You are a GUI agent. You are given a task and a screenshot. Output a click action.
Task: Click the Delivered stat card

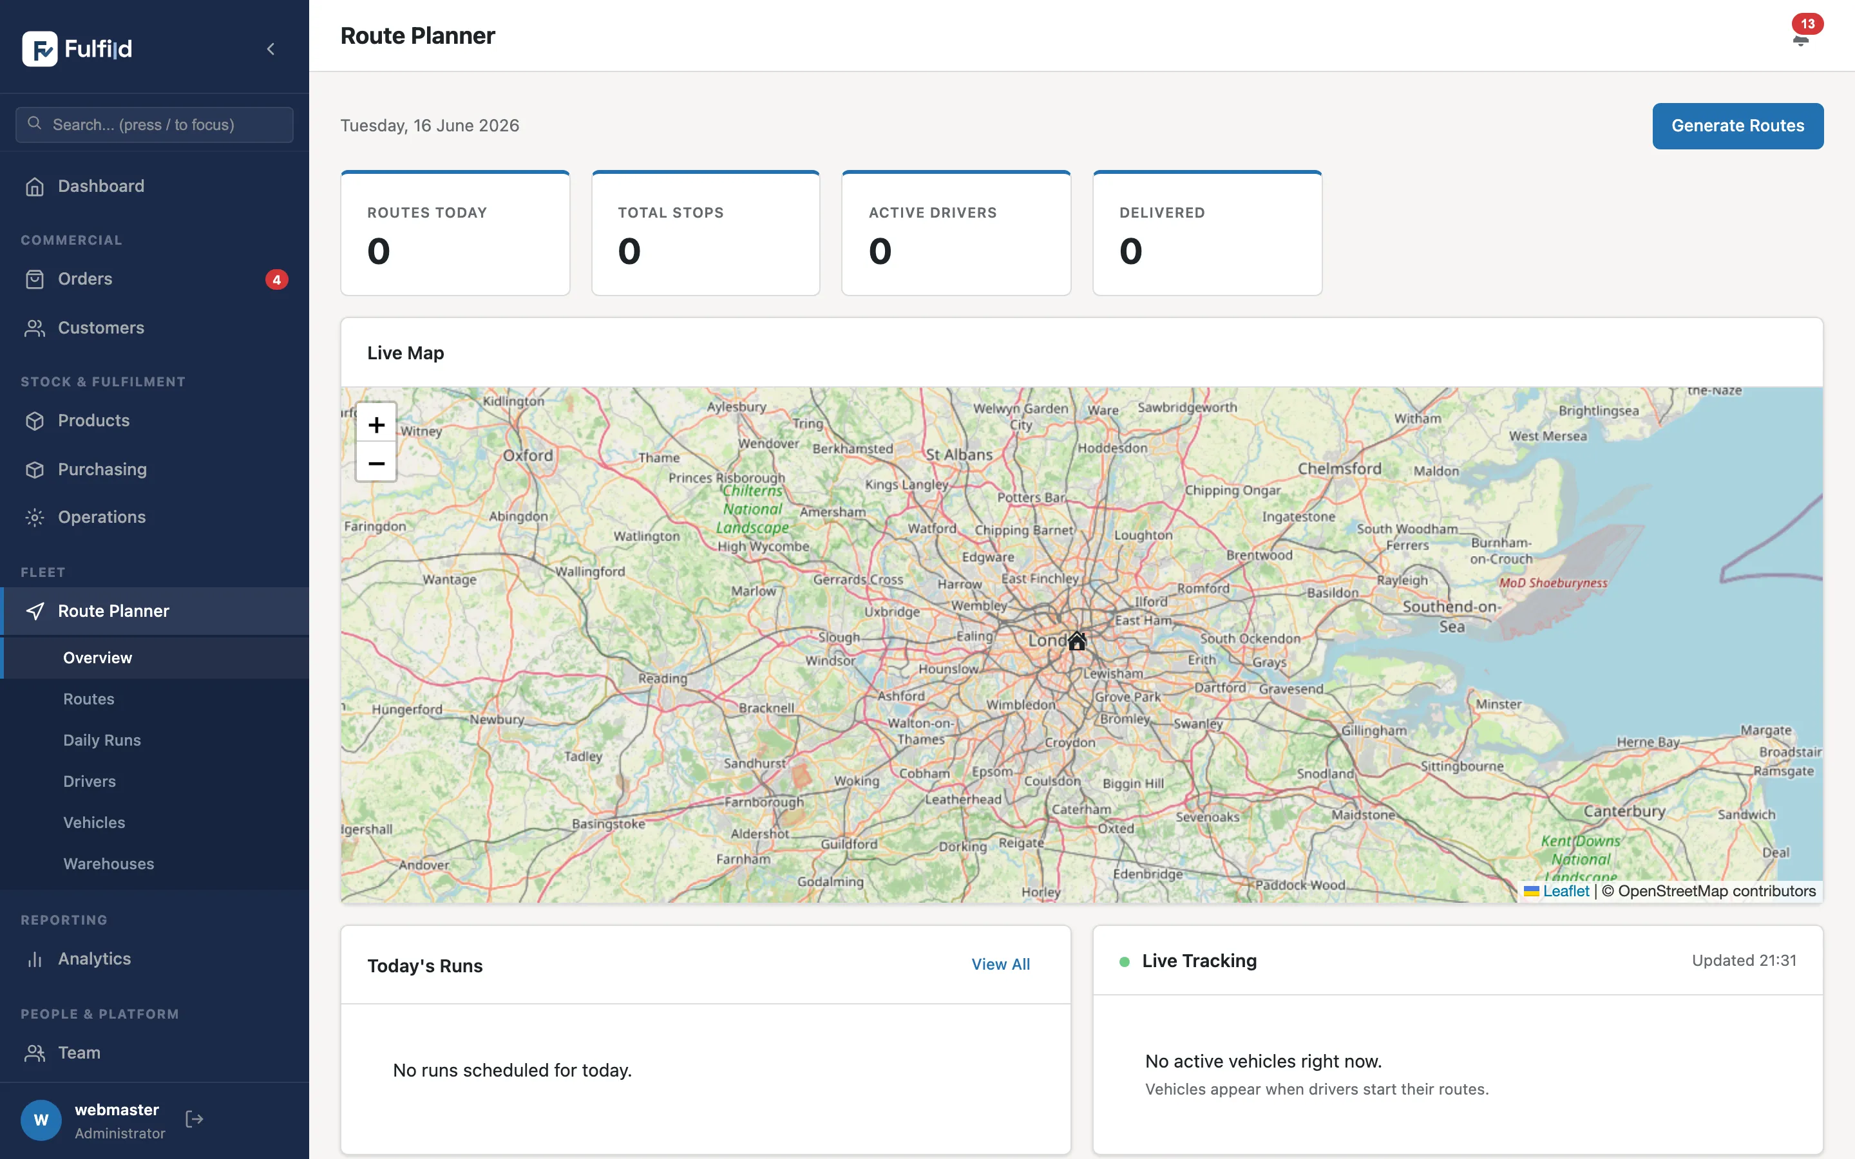coord(1207,233)
